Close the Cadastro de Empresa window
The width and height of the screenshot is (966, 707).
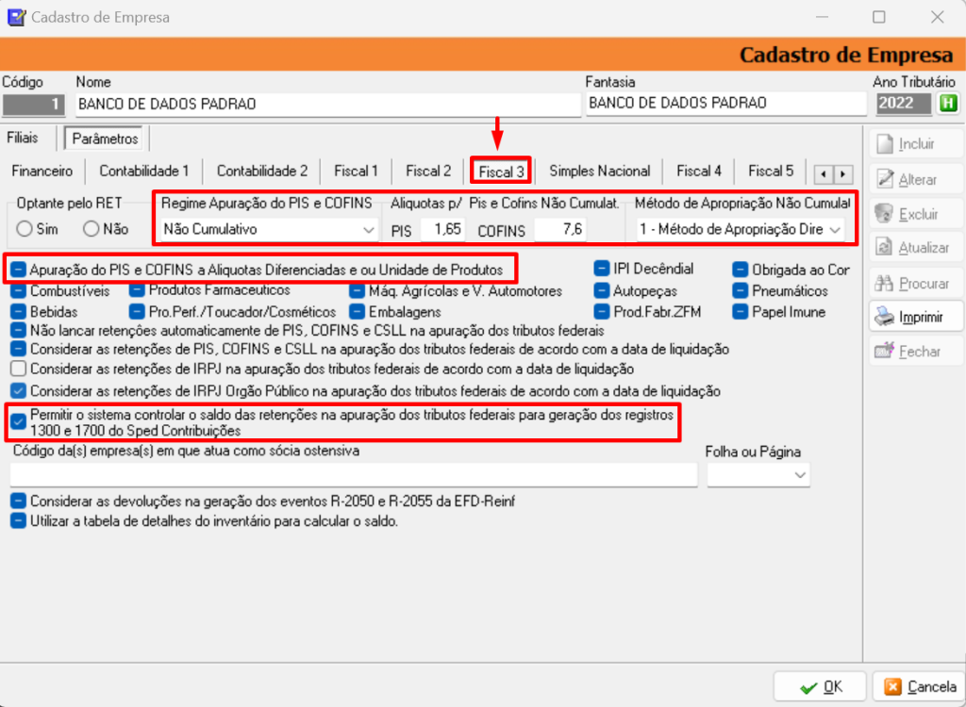(x=937, y=17)
